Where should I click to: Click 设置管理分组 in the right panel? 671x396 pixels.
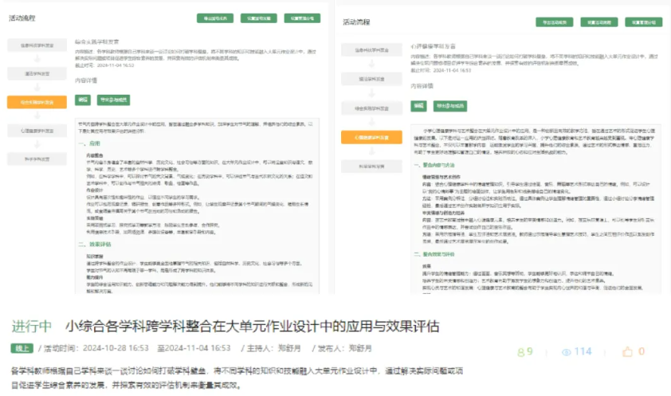point(645,22)
